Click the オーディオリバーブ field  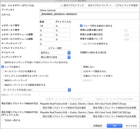pyautogui.click(x=47, y=44)
